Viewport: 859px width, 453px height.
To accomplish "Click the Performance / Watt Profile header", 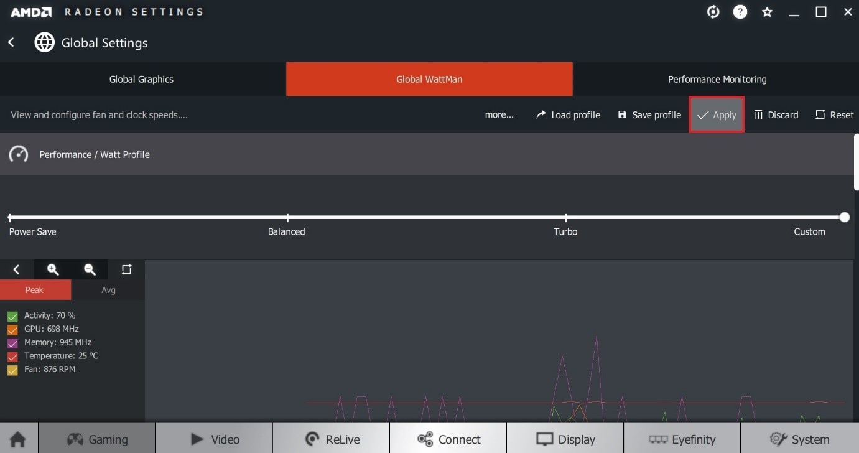I will pos(426,154).
